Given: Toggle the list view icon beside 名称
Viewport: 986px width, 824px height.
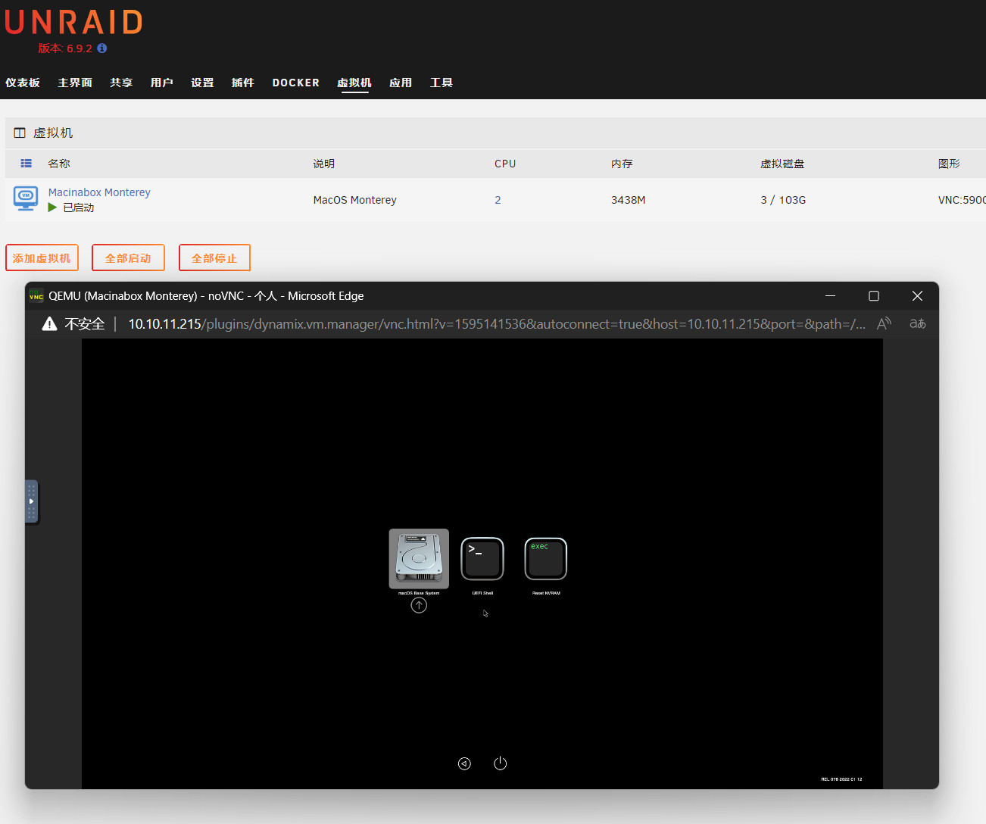Looking at the screenshot, I should (x=27, y=163).
